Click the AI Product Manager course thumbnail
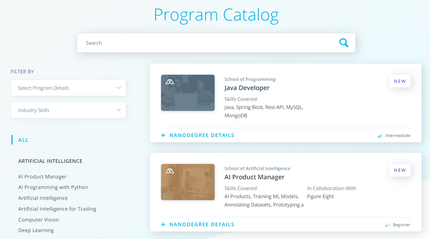 pos(188,182)
